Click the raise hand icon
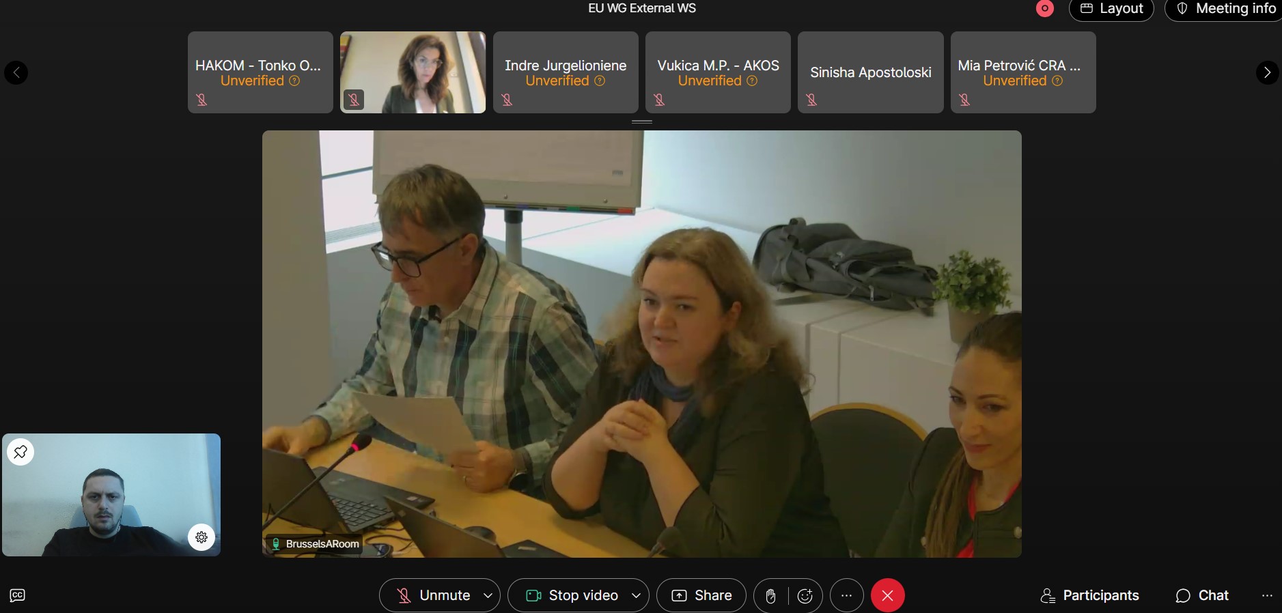This screenshot has height=613, width=1282. pos(770,596)
